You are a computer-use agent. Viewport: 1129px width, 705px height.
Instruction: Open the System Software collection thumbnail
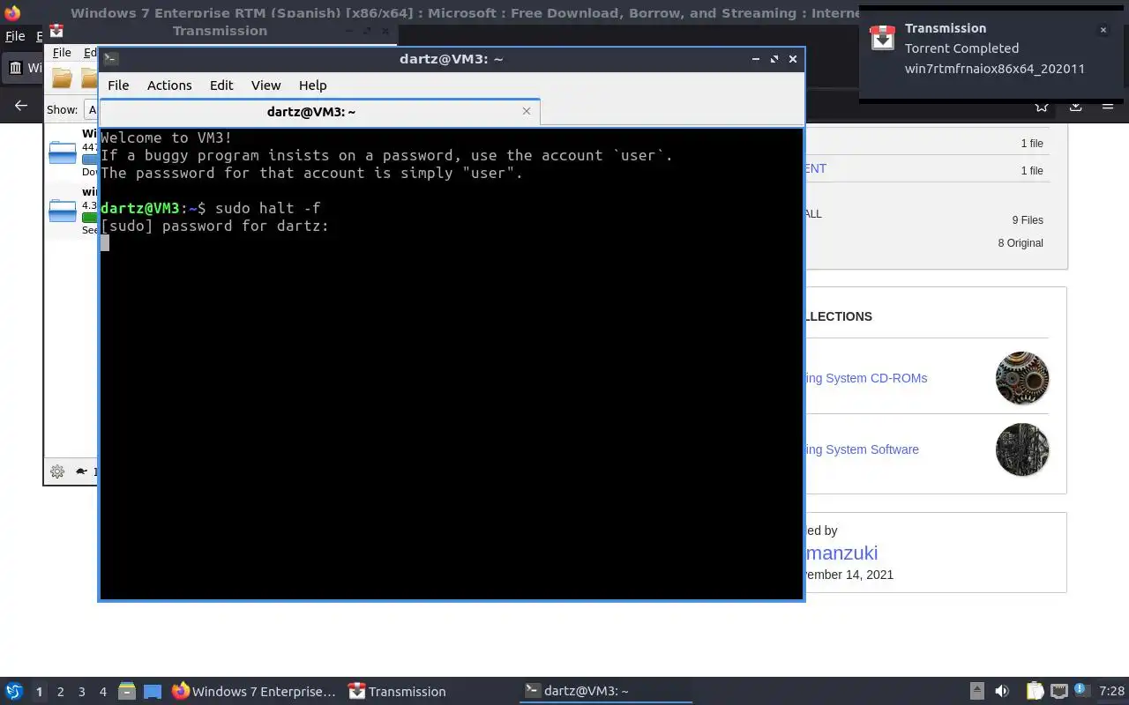1022,449
